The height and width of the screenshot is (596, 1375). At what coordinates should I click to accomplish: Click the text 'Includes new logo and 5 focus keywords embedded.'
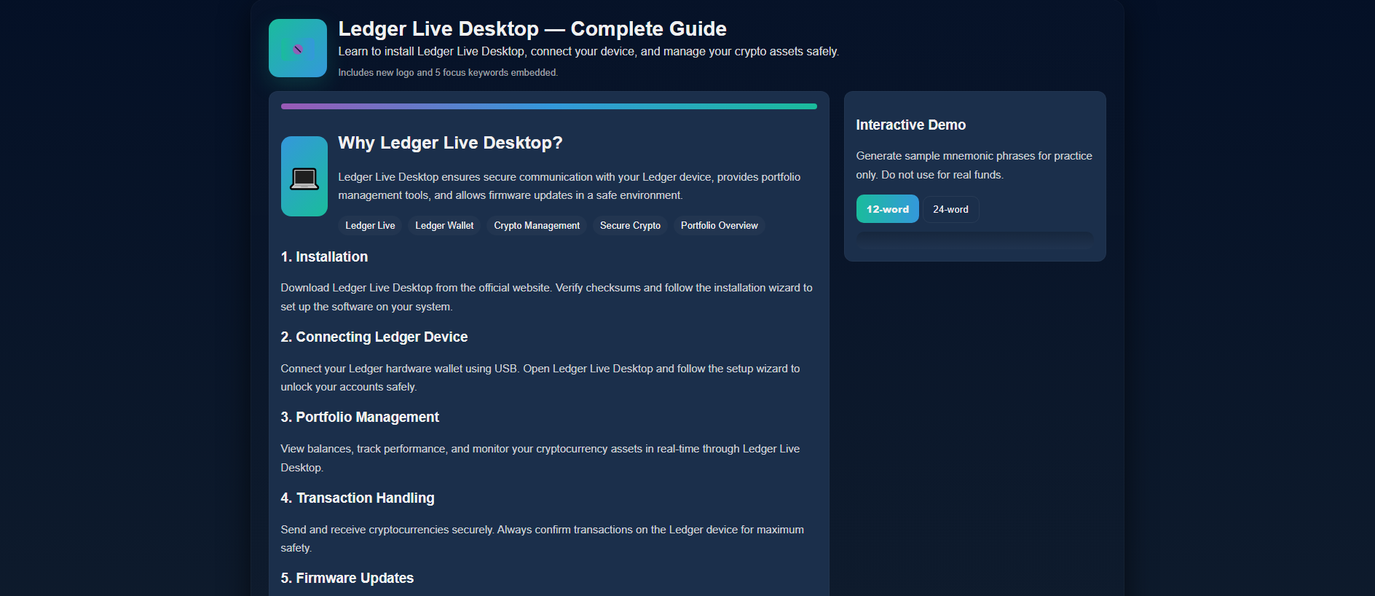click(448, 73)
